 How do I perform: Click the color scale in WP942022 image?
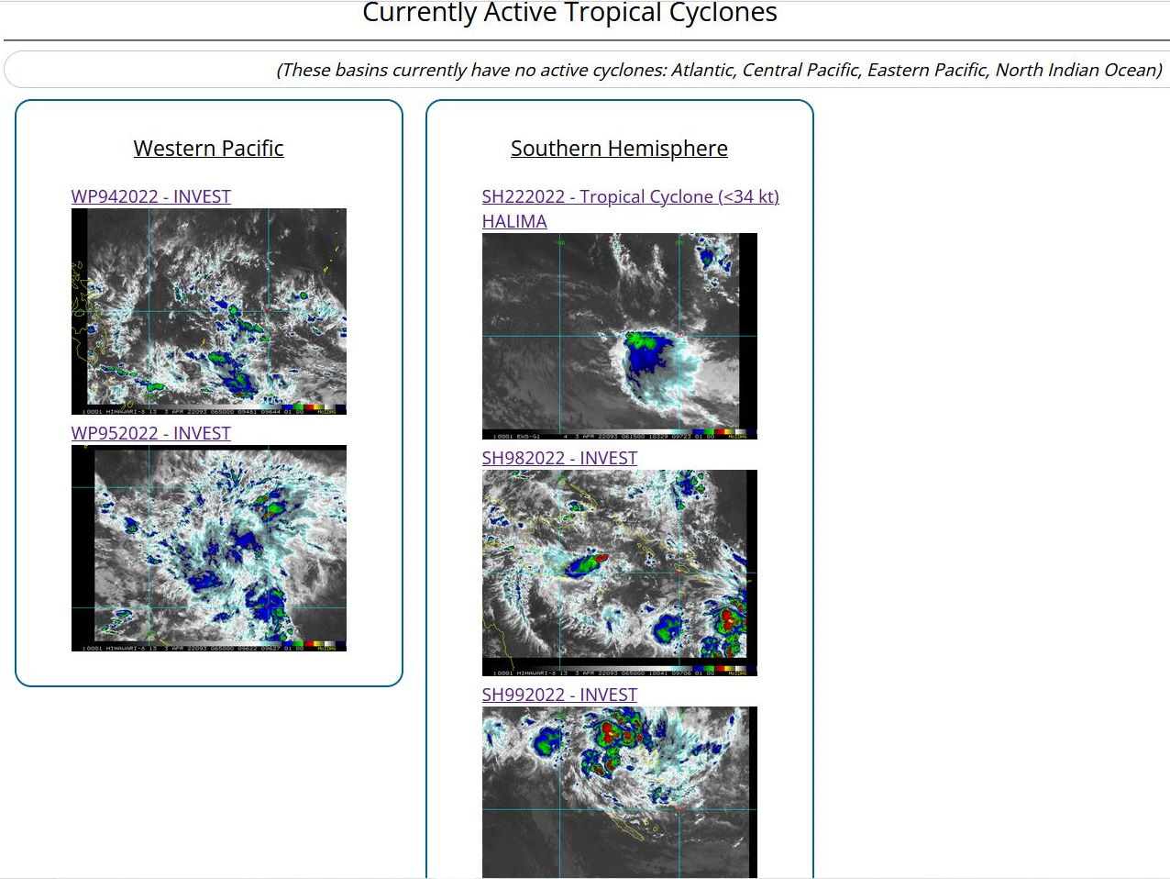(x=313, y=407)
